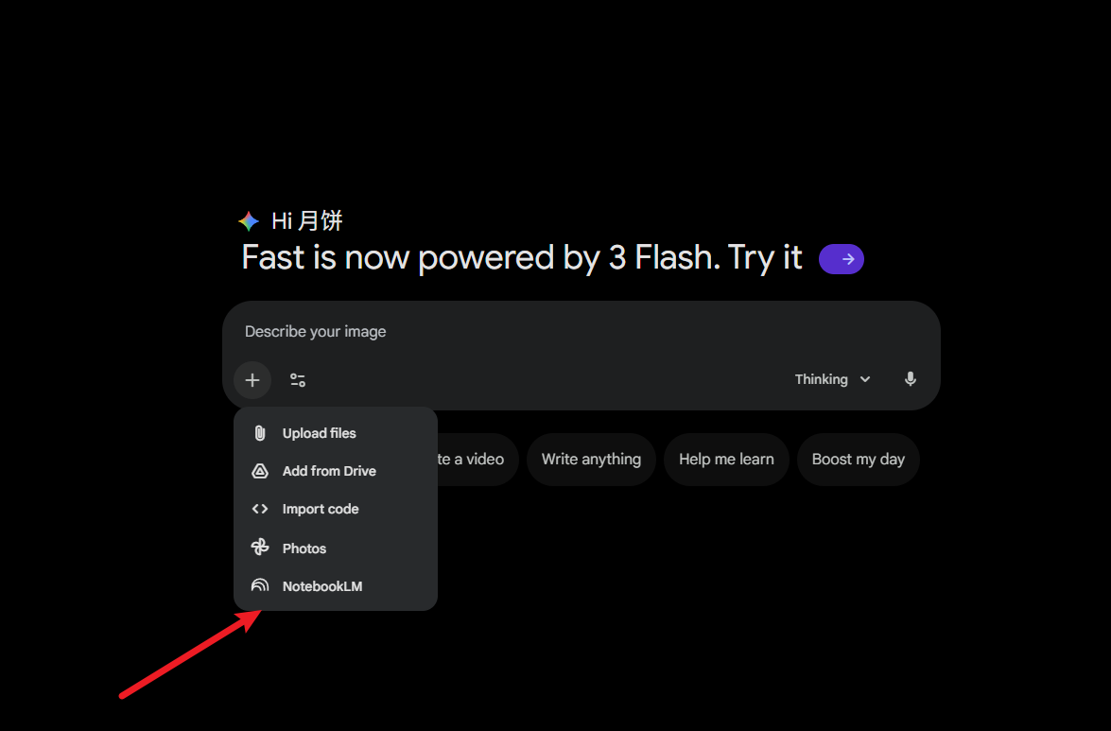The image size is (1111, 731).
Task: Click the angle-brackets icon for Import code
Action: pos(260,509)
